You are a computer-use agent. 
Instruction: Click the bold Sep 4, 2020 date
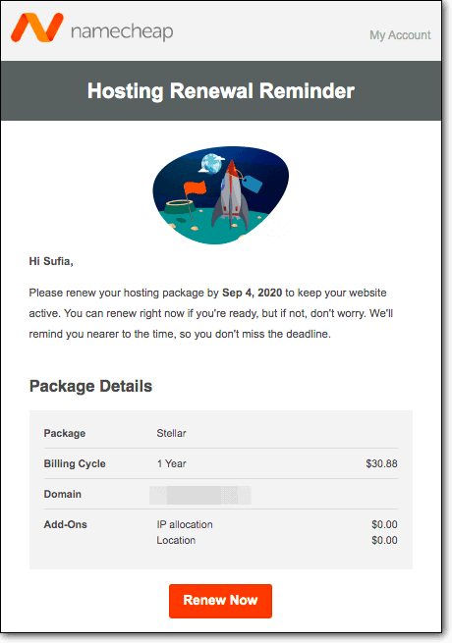click(x=253, y=293)
